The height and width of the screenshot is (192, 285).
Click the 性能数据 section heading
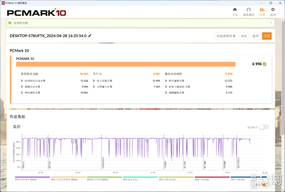(17, 117)
